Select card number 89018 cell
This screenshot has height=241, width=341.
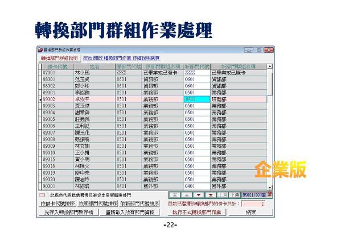[57, 166]
